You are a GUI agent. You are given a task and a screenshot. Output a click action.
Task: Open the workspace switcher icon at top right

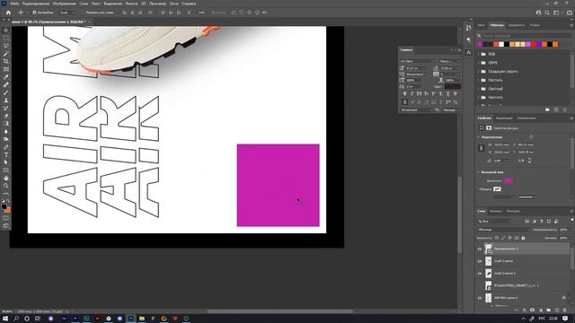(x=556, y=13)
